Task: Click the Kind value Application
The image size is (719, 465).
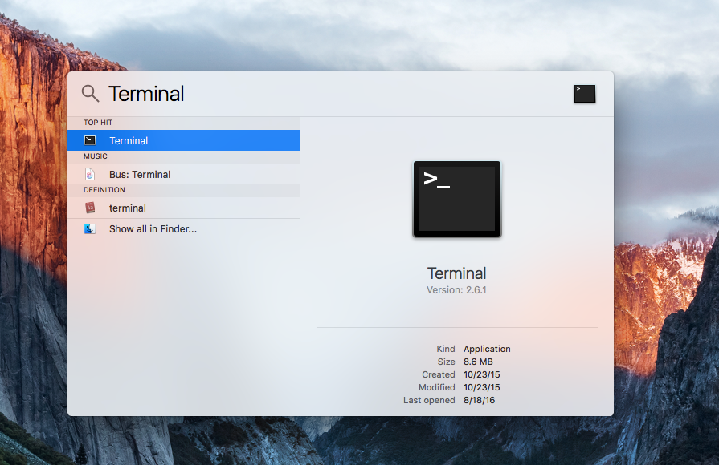Action: pos(487,349)
